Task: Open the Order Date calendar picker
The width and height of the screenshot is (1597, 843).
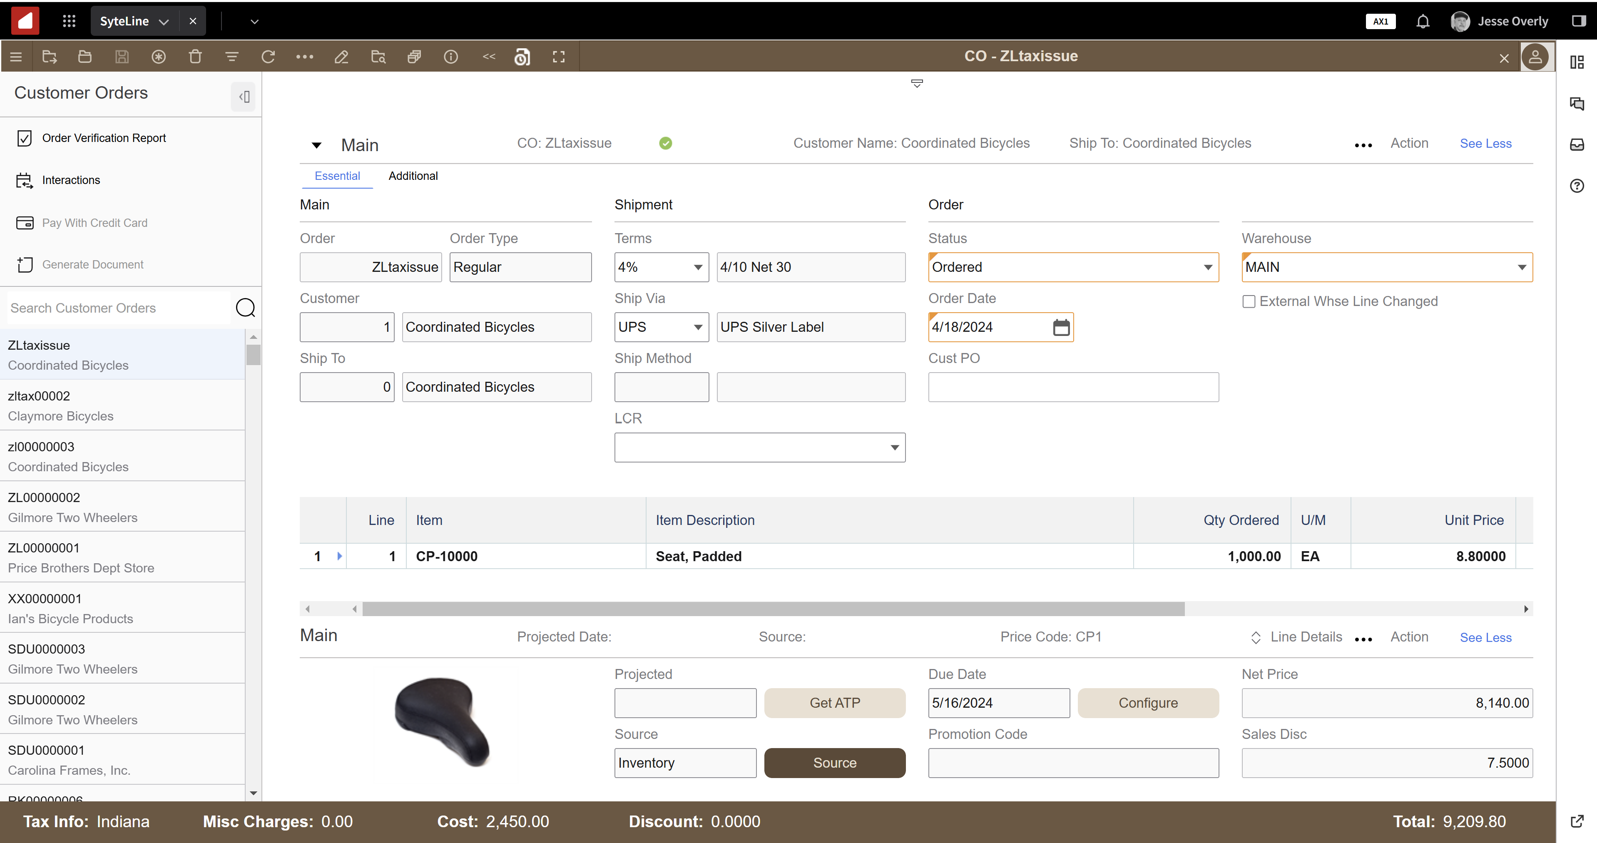Action: coord(1061,327)
